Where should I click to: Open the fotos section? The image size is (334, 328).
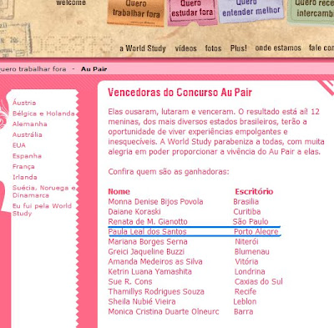pyautogui.click(x=213, y=48)
